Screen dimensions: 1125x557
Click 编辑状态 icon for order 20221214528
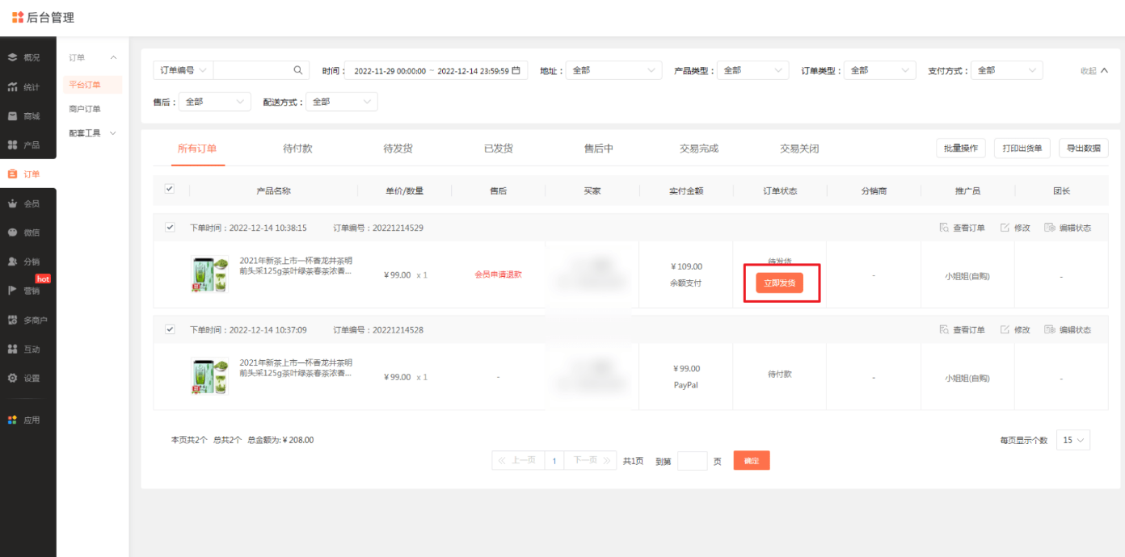coord(1050,329)
